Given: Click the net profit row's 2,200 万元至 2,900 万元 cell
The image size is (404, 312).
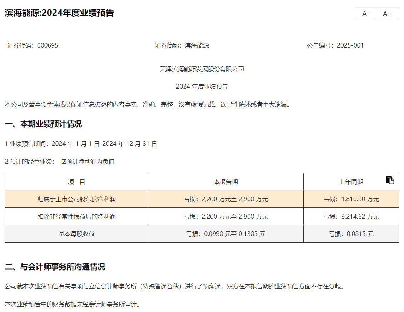Looking at the screenshot, I should (x=226, y=199).
